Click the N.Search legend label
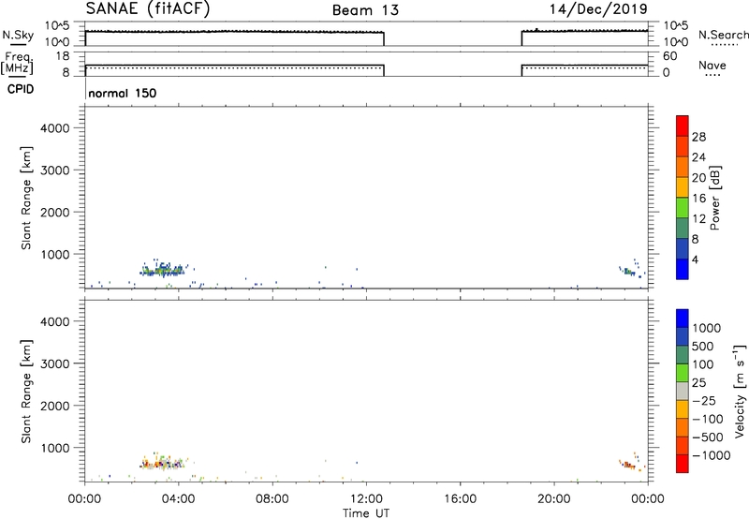The width and height of the screenshot is (749, 519). 723,35
